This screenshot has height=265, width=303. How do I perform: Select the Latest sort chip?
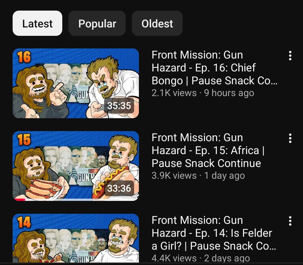click(x=37, y=23)
